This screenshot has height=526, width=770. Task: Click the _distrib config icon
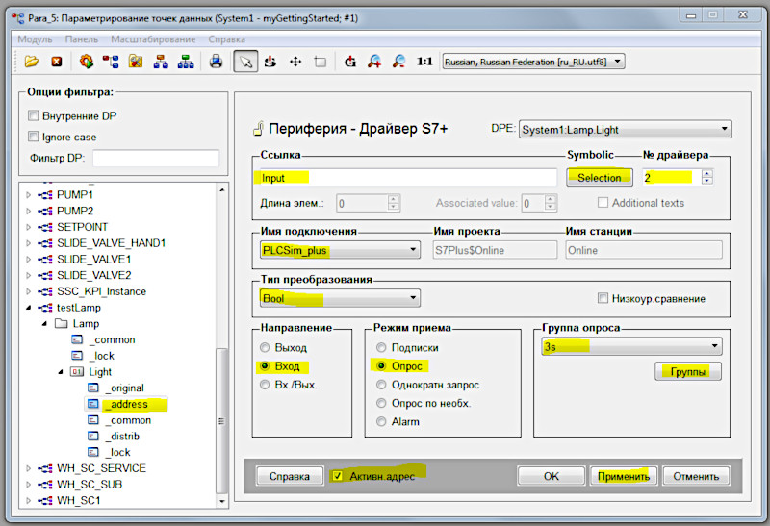(x=92, y=436)
